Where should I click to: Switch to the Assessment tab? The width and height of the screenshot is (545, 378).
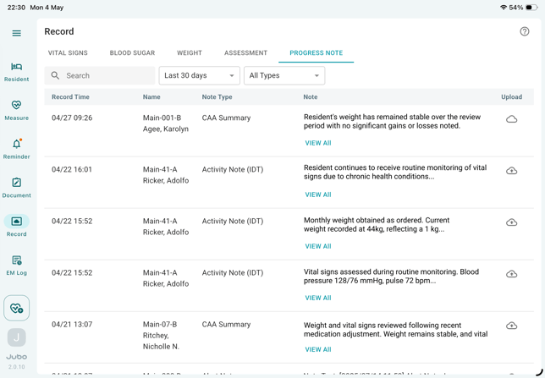click(x=245, y=52)
